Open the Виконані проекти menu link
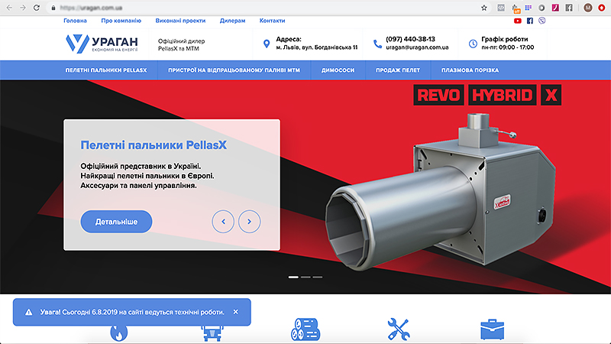611x344 pixels. pos(180,21)
